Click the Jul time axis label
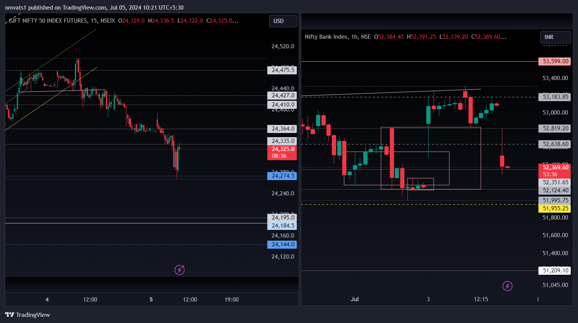This screenshot has height=323, width=578. 354,299
